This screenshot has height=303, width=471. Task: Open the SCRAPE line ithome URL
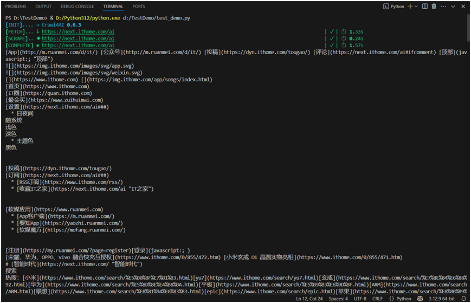click(x=78, y=38)
